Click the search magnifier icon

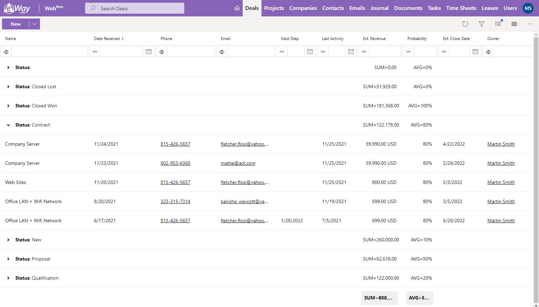coord(93,8)
